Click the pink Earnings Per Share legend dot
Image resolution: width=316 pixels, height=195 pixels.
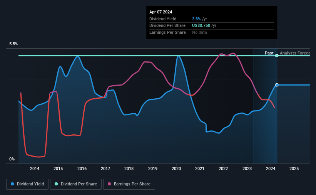[x=109, y=184]
